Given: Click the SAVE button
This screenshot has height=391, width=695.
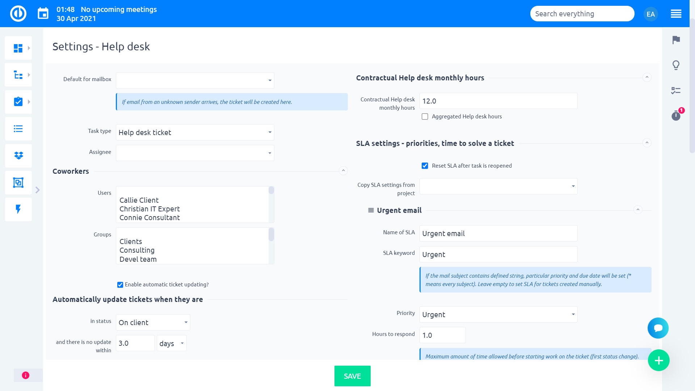Looking at the screenshot, I should [352, 376].
